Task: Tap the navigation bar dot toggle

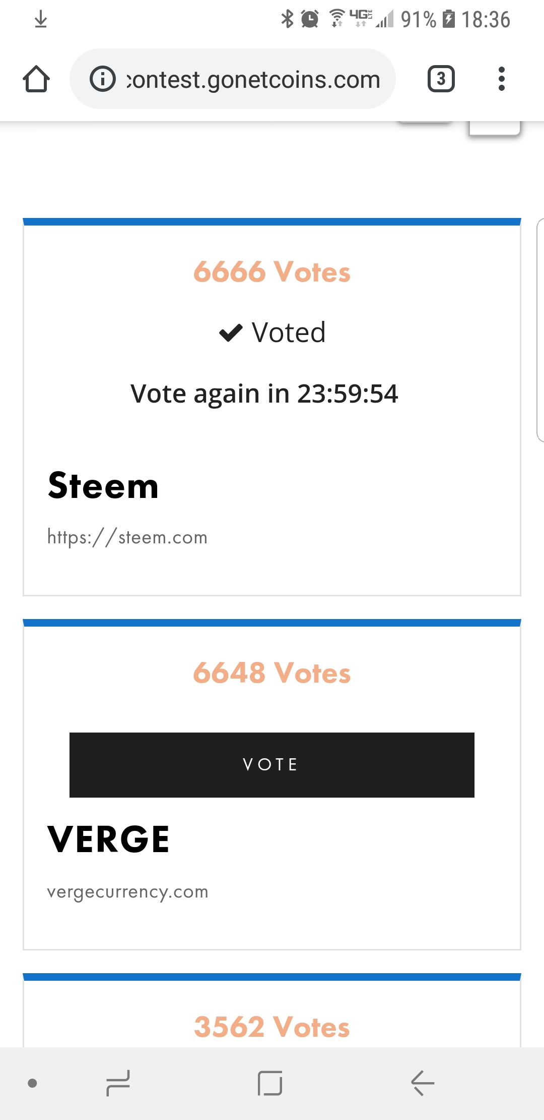Action: pos(32,1083)
